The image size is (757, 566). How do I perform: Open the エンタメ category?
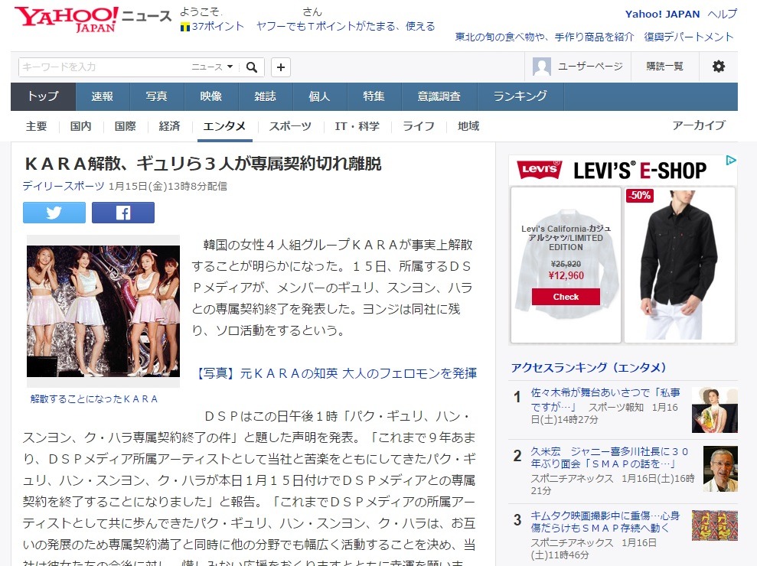224,126
